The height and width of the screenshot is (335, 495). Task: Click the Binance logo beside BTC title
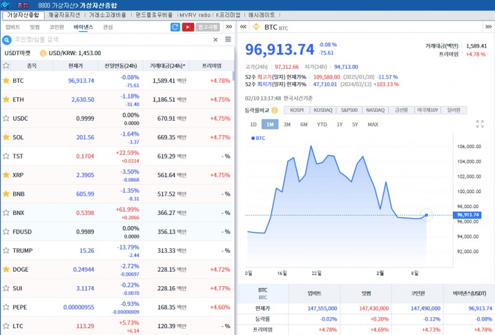pyautogui.click(x=256, y=27)
